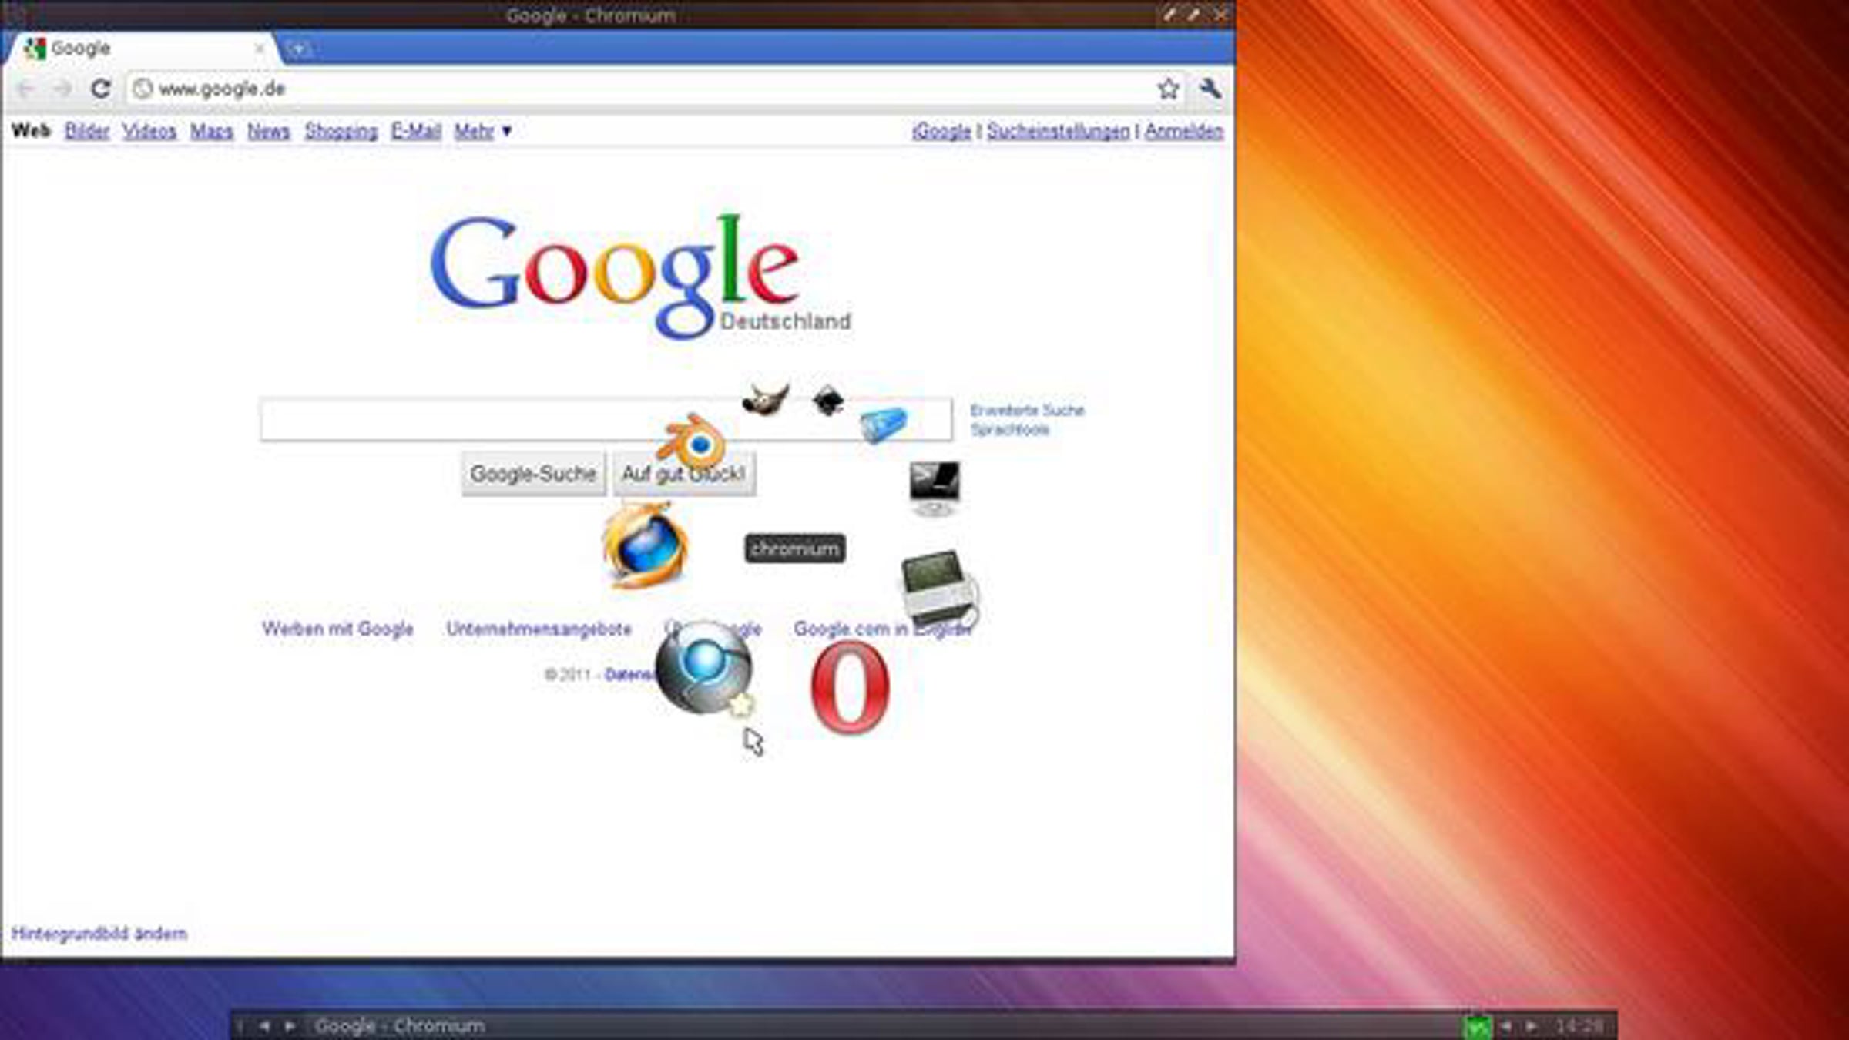1849x1040 pixels.
Task: Click the right arrow next to the panel clock
Action: (1532, 1026)
